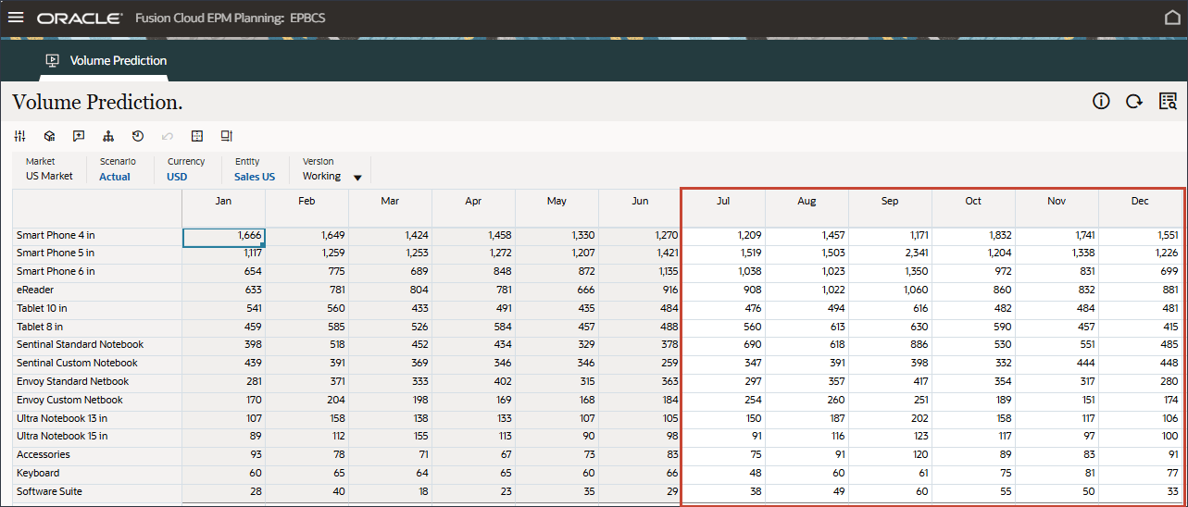Click Smart Phone 6 in Jun cell 1,135

pos(640,271)
